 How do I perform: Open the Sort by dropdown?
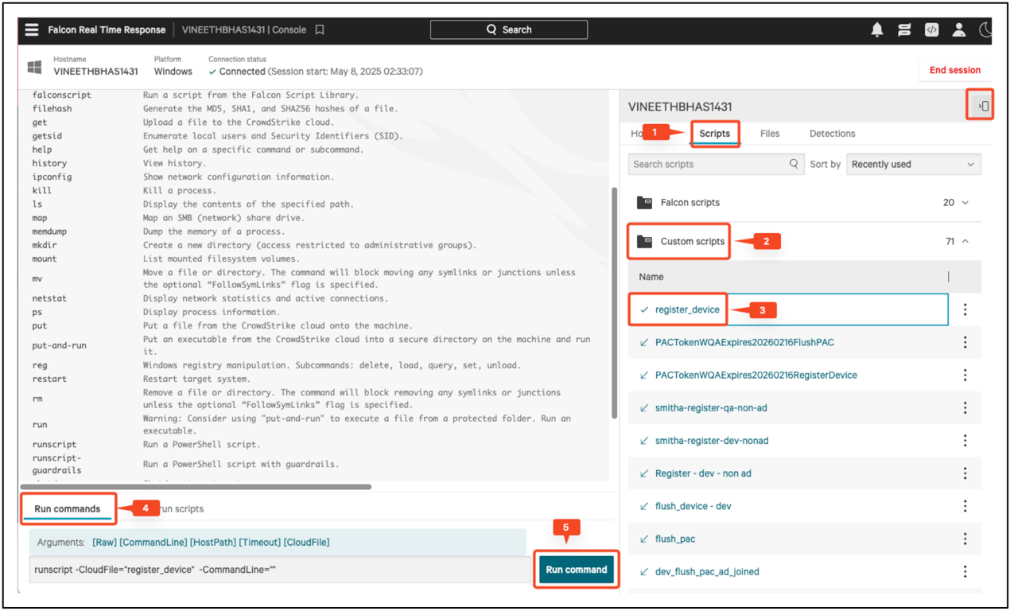(x=913, y=164)
